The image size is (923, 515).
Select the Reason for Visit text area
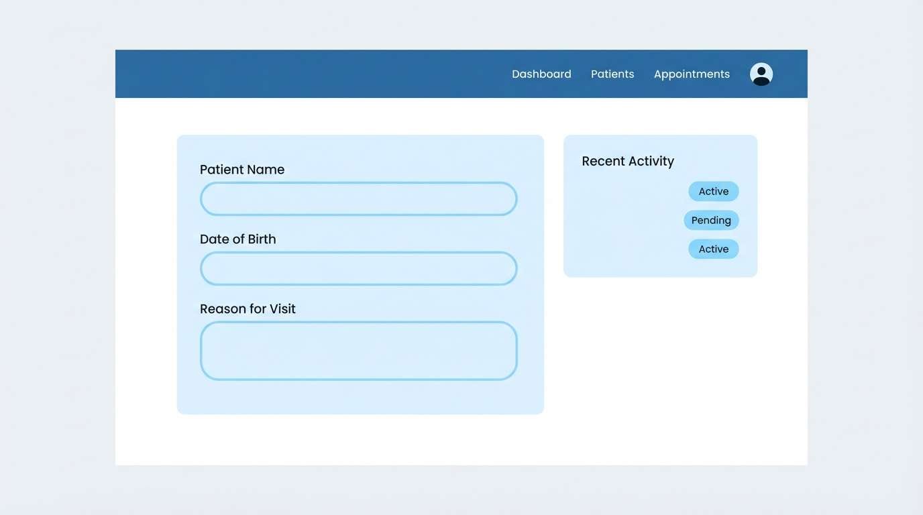point(358,350)
